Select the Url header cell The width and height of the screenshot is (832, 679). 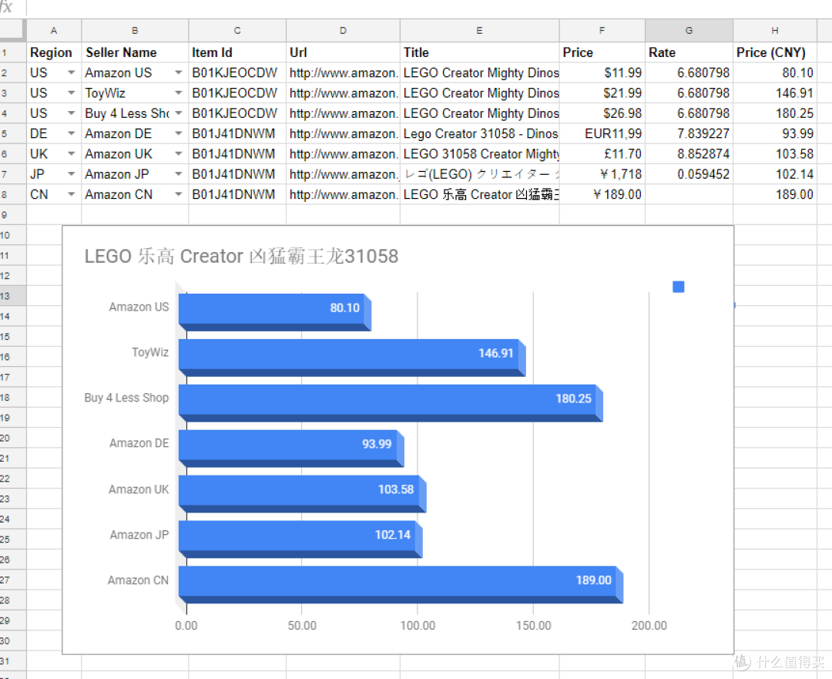pyautogui.click(x=344, y=52)
